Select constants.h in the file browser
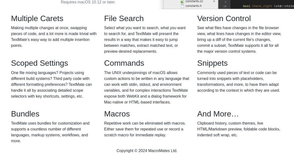 coord(193,6)
